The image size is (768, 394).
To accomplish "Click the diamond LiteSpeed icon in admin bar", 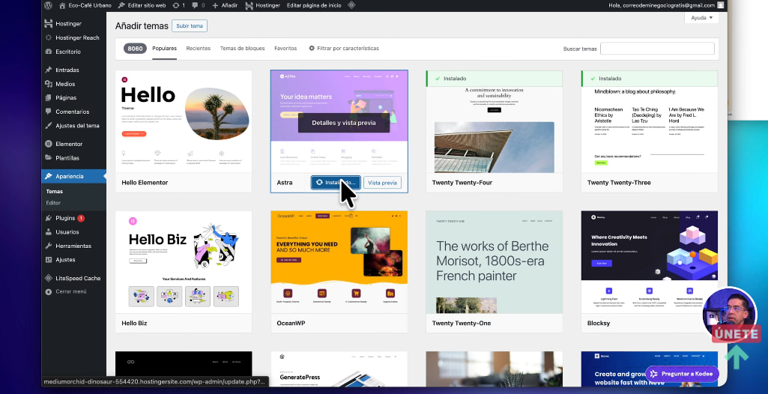I will (x=351, y=5).
